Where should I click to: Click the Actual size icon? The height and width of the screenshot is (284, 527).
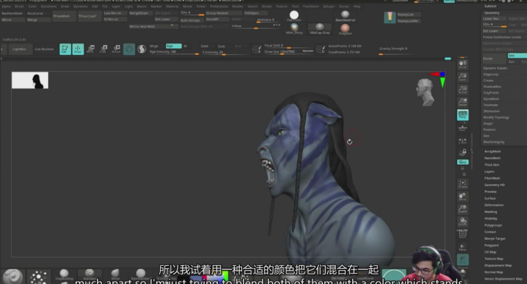[x=463, y=90]
